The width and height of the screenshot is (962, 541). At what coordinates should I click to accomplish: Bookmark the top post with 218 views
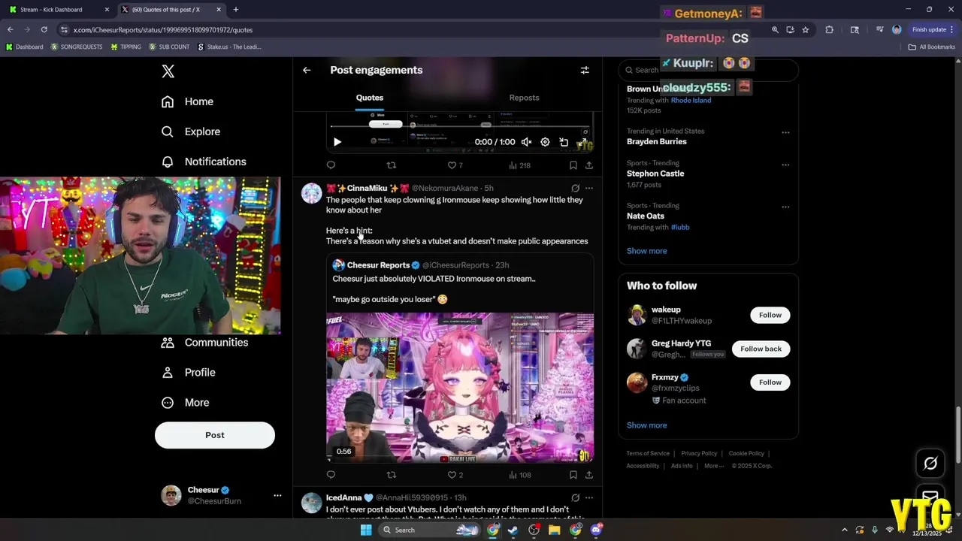pos(573,165)
